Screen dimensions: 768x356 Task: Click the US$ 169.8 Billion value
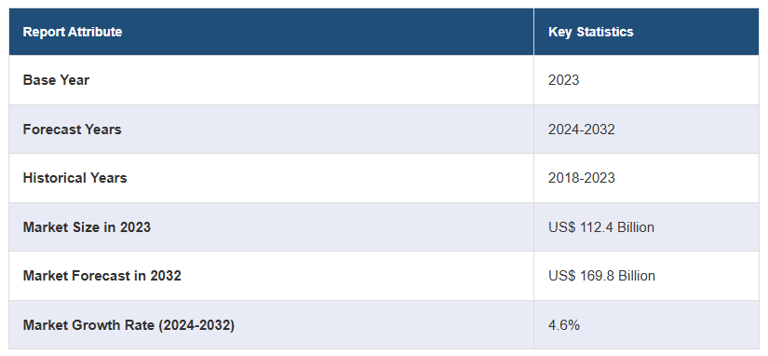pyautogui.click(x=601, y=276)
